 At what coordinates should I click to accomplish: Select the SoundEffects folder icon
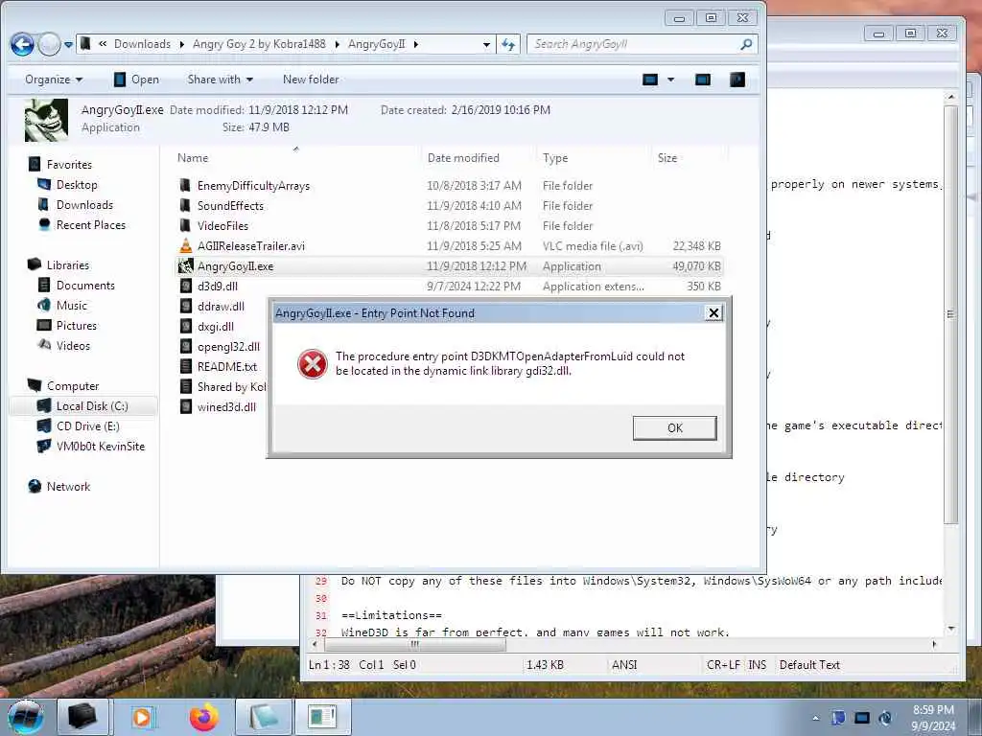tap(185, 205)
